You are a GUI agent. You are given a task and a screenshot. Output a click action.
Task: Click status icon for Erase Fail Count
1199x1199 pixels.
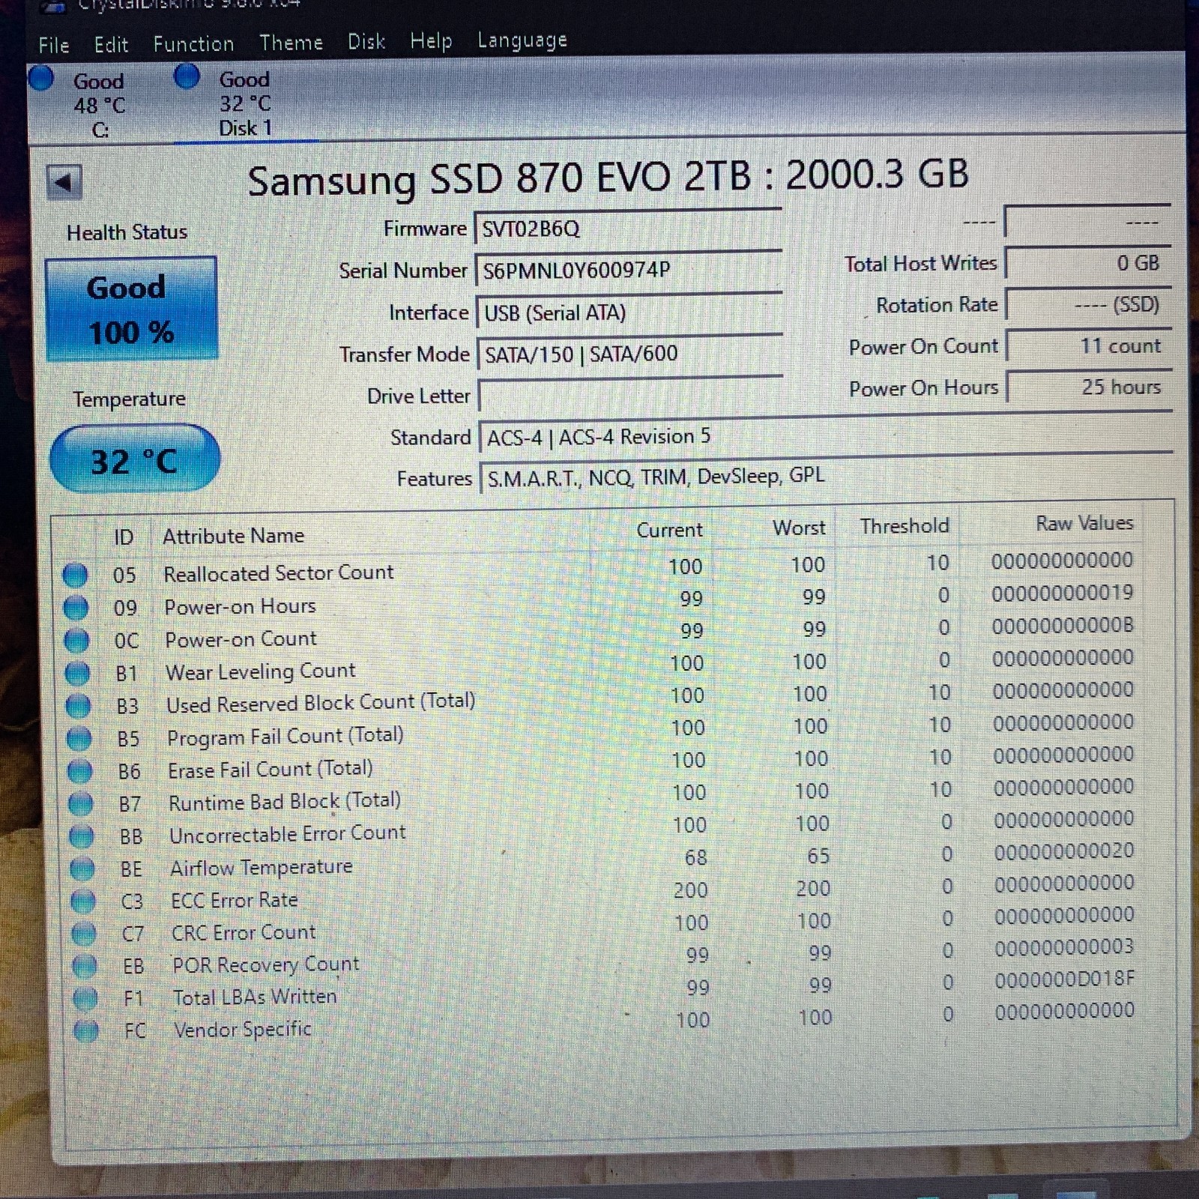tap(79, 771)
